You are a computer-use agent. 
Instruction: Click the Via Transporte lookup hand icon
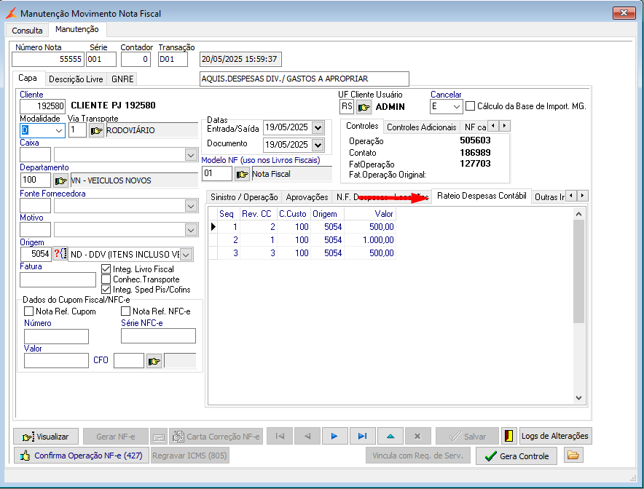click(x=96, y=130)
